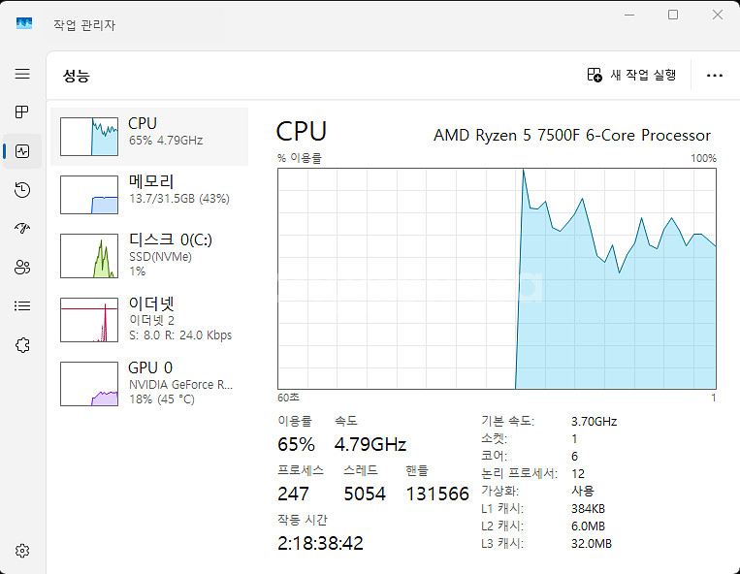Image resolution: width=740 pixels, height=574 pixels.
Task: Expand the hamburger navigation menu
Action: [22, 74]
